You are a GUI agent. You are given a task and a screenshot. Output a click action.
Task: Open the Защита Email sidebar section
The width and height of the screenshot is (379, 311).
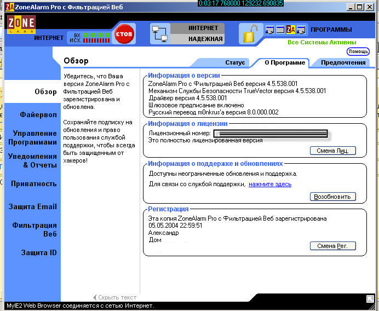pos(33,207)
